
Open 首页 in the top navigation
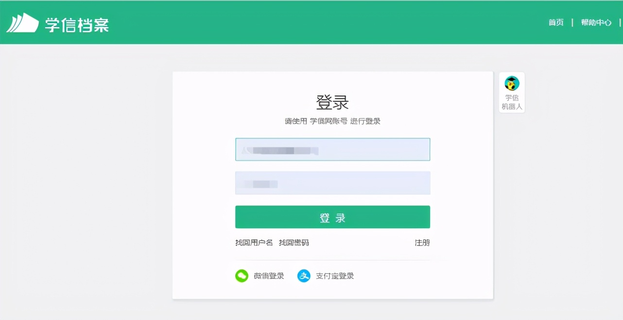[x=555, y=22]
